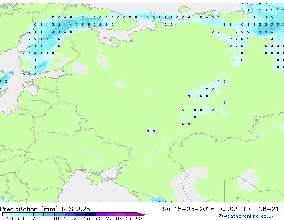Select the 45–50 mm legend color swatch

point(132,214)
